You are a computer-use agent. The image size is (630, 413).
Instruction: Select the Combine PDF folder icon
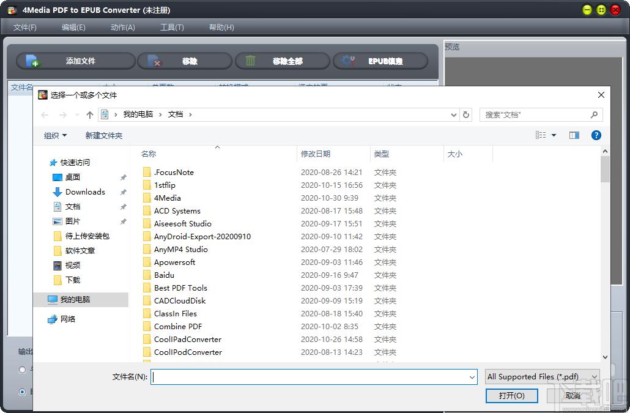147,327
